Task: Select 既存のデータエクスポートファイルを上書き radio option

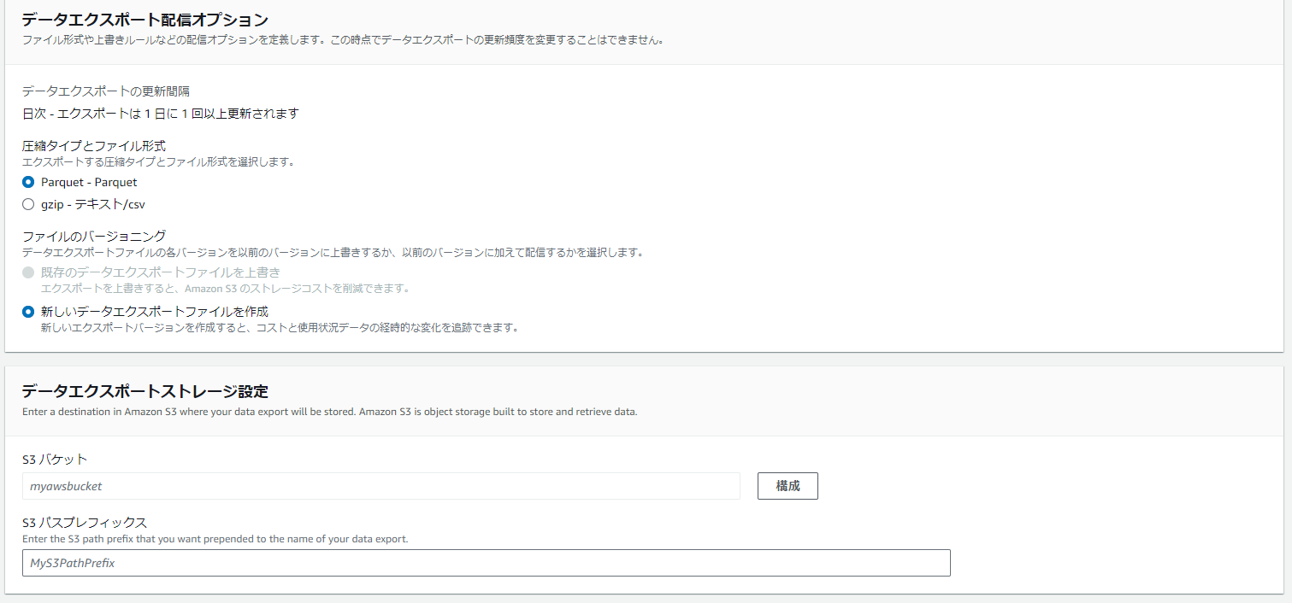Action: (28, 272)
